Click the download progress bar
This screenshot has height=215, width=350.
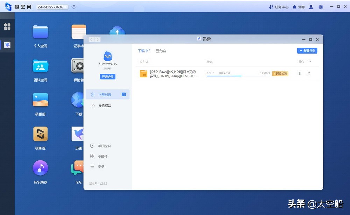coord(238,76)
